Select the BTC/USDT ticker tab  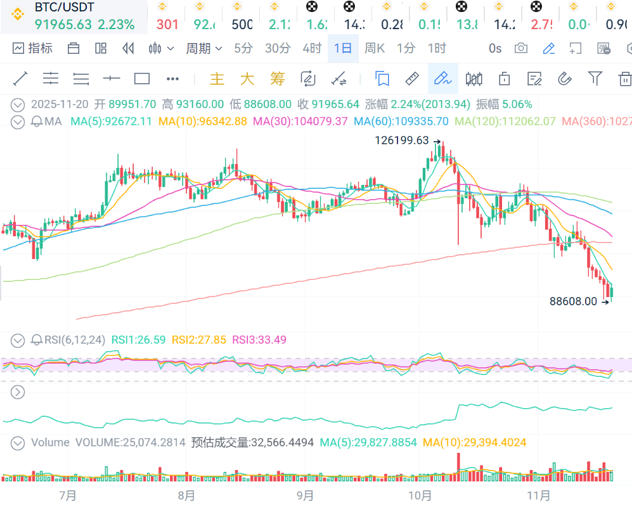[74, 16]
